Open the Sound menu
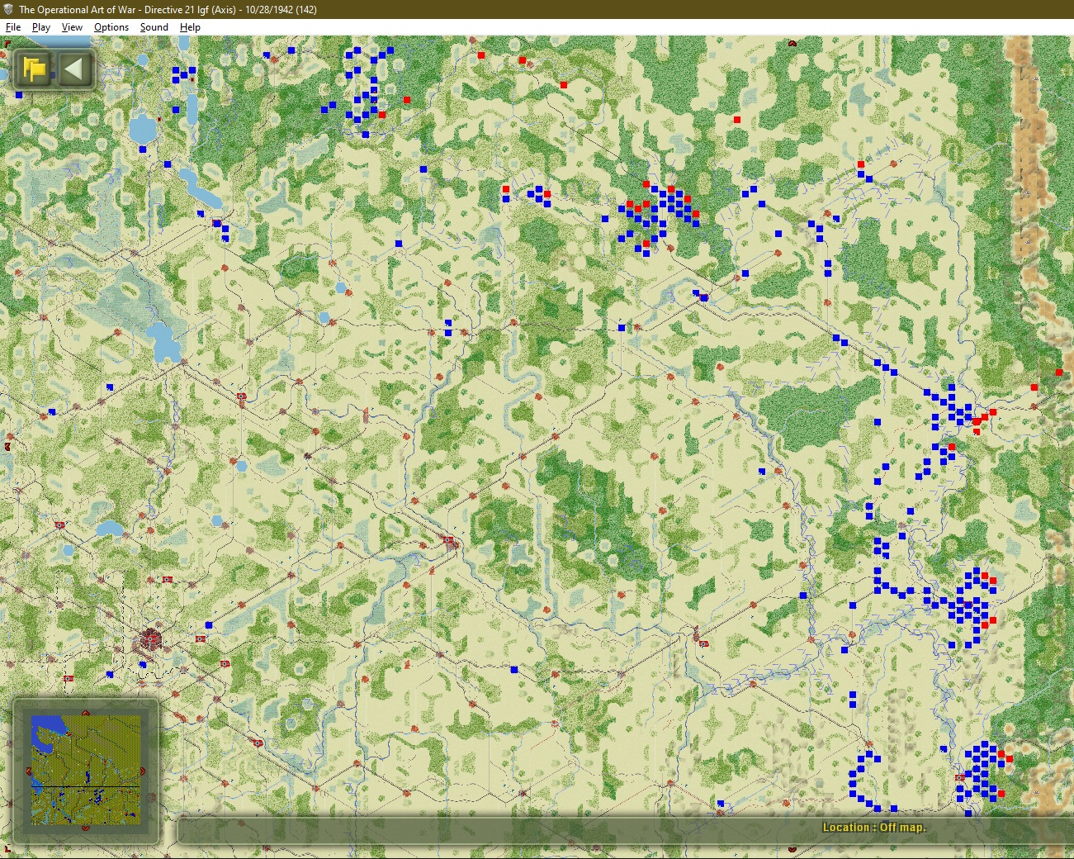The image size is (1074, 859). pyautogui.click(x=154, y=27)
